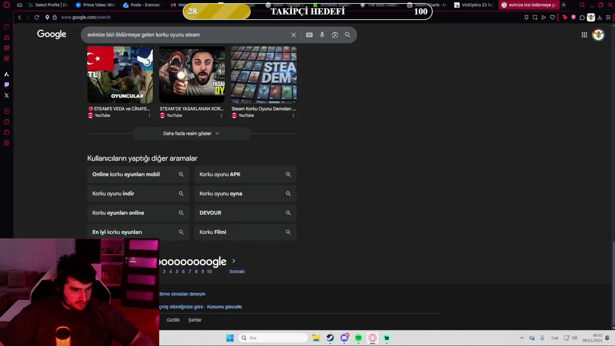The width and height of the screenshot is (615, 346).
Task: Clear the Google search query
Action: [x=294, y=35]
